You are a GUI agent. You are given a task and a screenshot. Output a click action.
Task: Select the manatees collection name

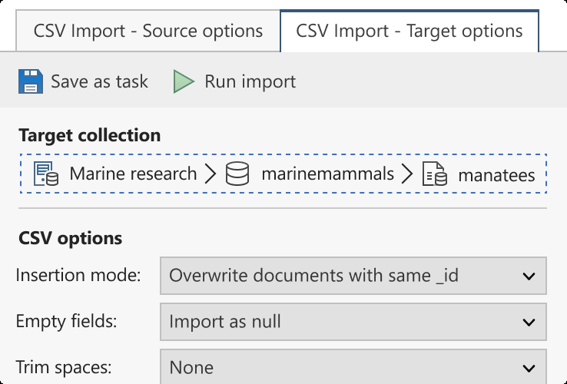click(496, 175)
